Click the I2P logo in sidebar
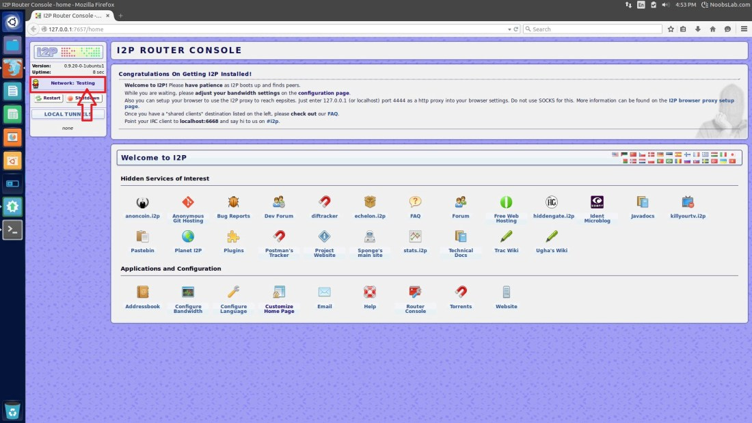Viewport: 752px width, 423px height. click(x=68, y=52)
